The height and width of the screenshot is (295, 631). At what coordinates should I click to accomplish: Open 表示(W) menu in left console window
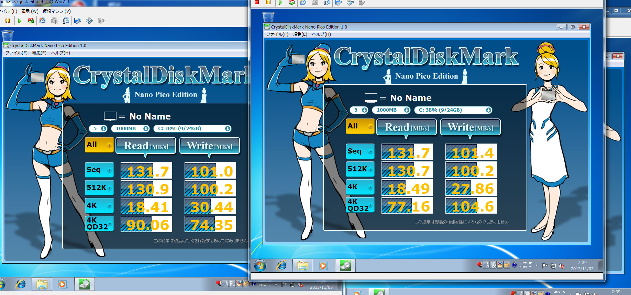point(30,11)
